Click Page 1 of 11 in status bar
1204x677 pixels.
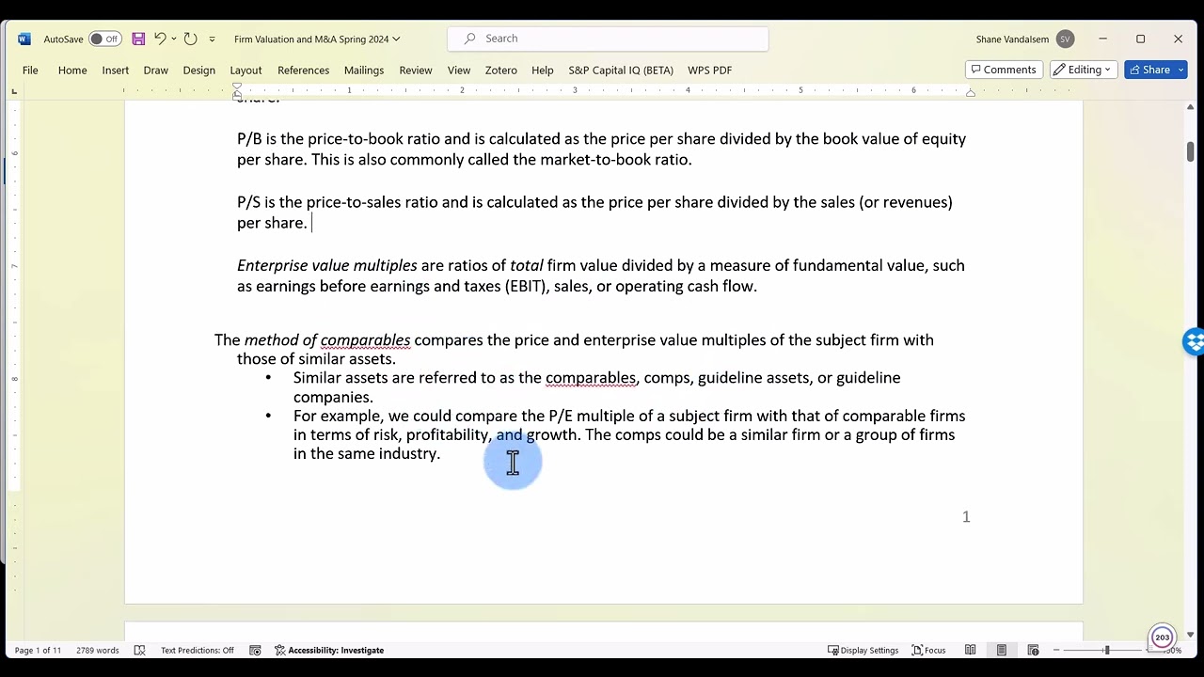38,651
